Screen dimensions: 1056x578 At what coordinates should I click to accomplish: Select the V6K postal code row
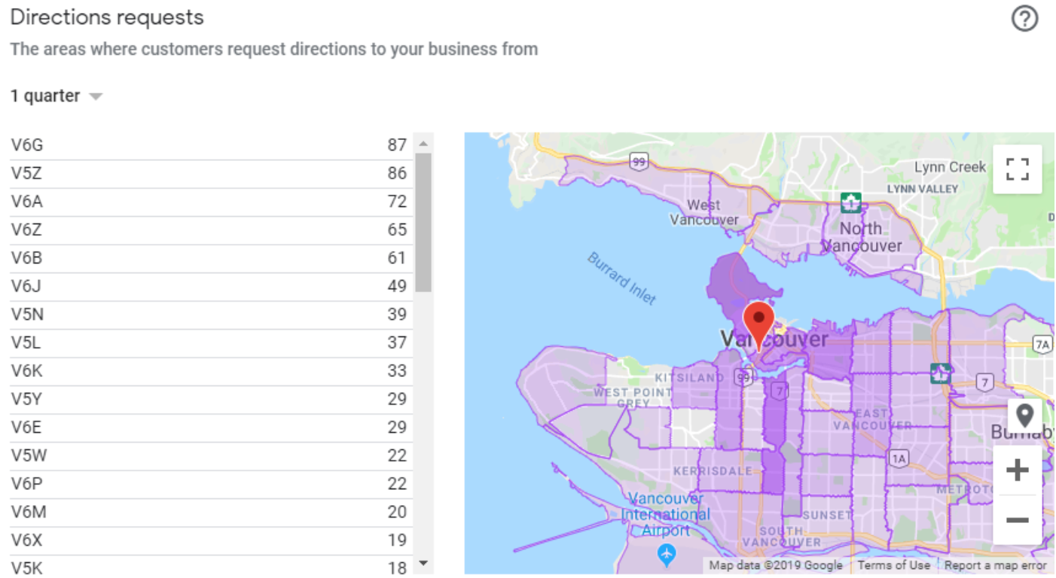211,371
